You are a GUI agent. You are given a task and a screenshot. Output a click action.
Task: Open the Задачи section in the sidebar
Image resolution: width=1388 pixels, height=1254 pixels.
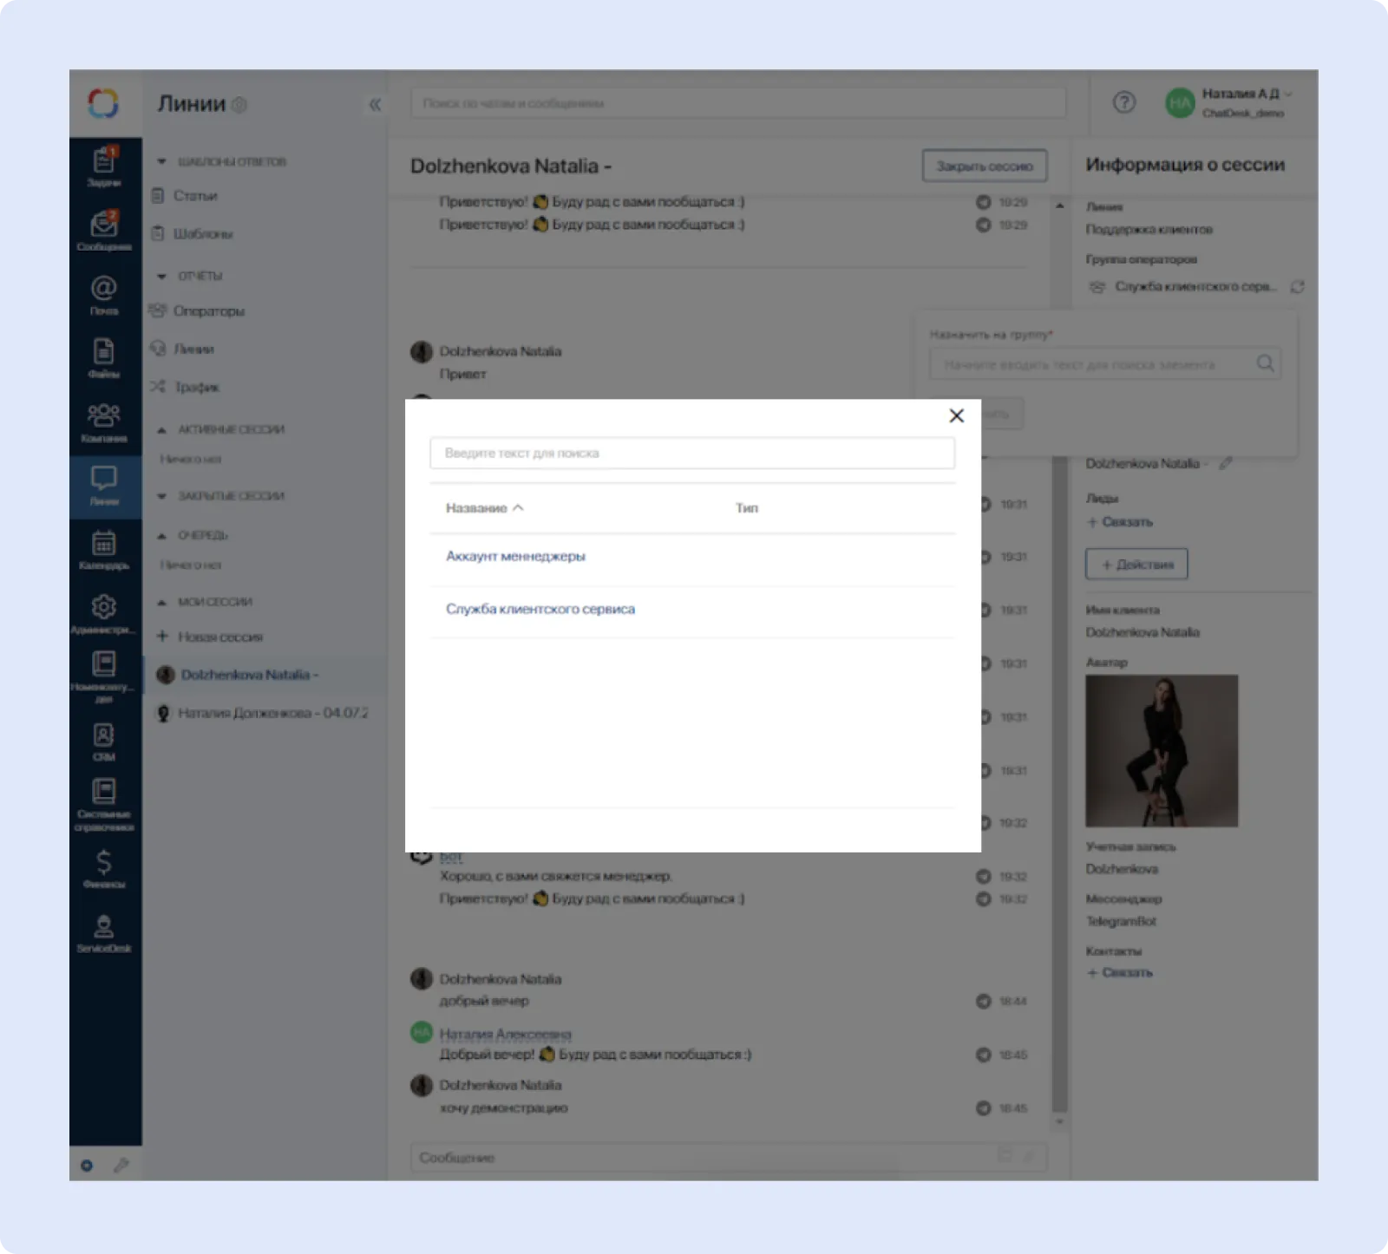[x=103, y=167]
